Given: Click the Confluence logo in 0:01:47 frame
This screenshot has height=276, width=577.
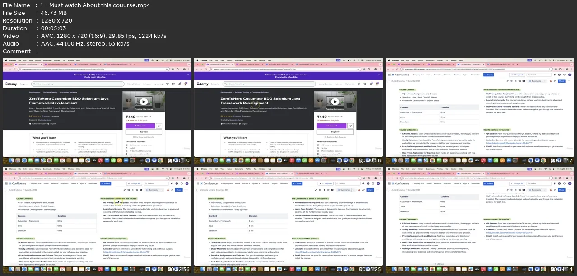Looking at the screenshot, I should pos(400,75).
